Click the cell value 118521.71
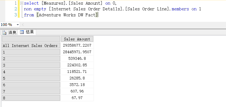The width and height of the screenshot is (226, 107). (x=77, y=72)
